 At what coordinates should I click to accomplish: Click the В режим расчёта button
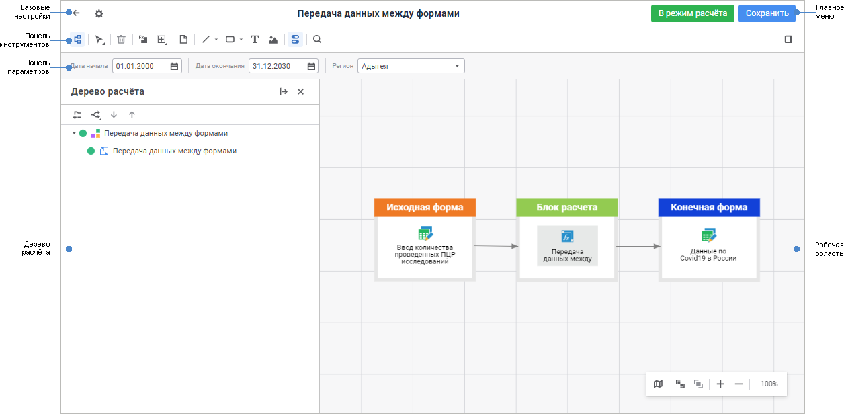coord(692,13)
